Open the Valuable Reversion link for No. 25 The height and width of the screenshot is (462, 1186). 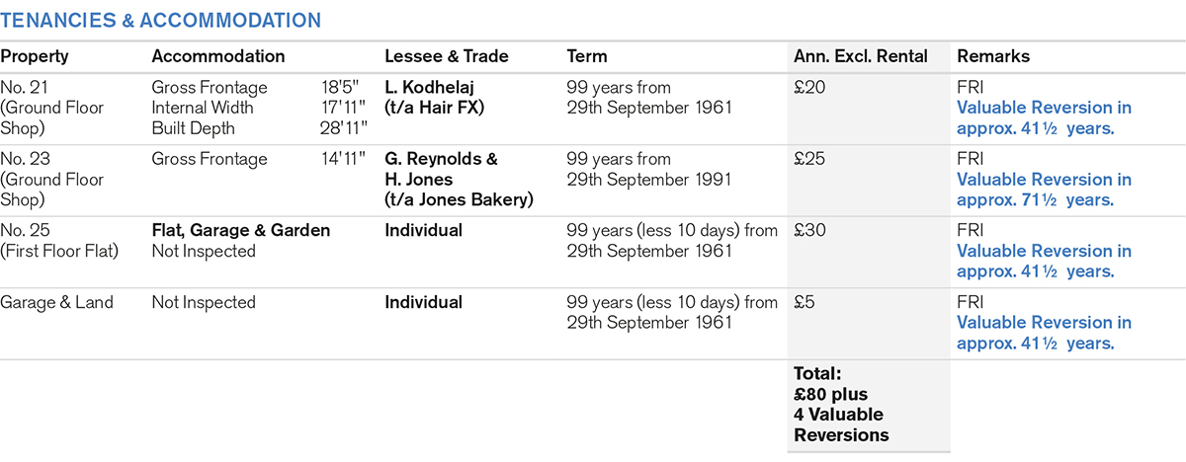(1044, 262)
